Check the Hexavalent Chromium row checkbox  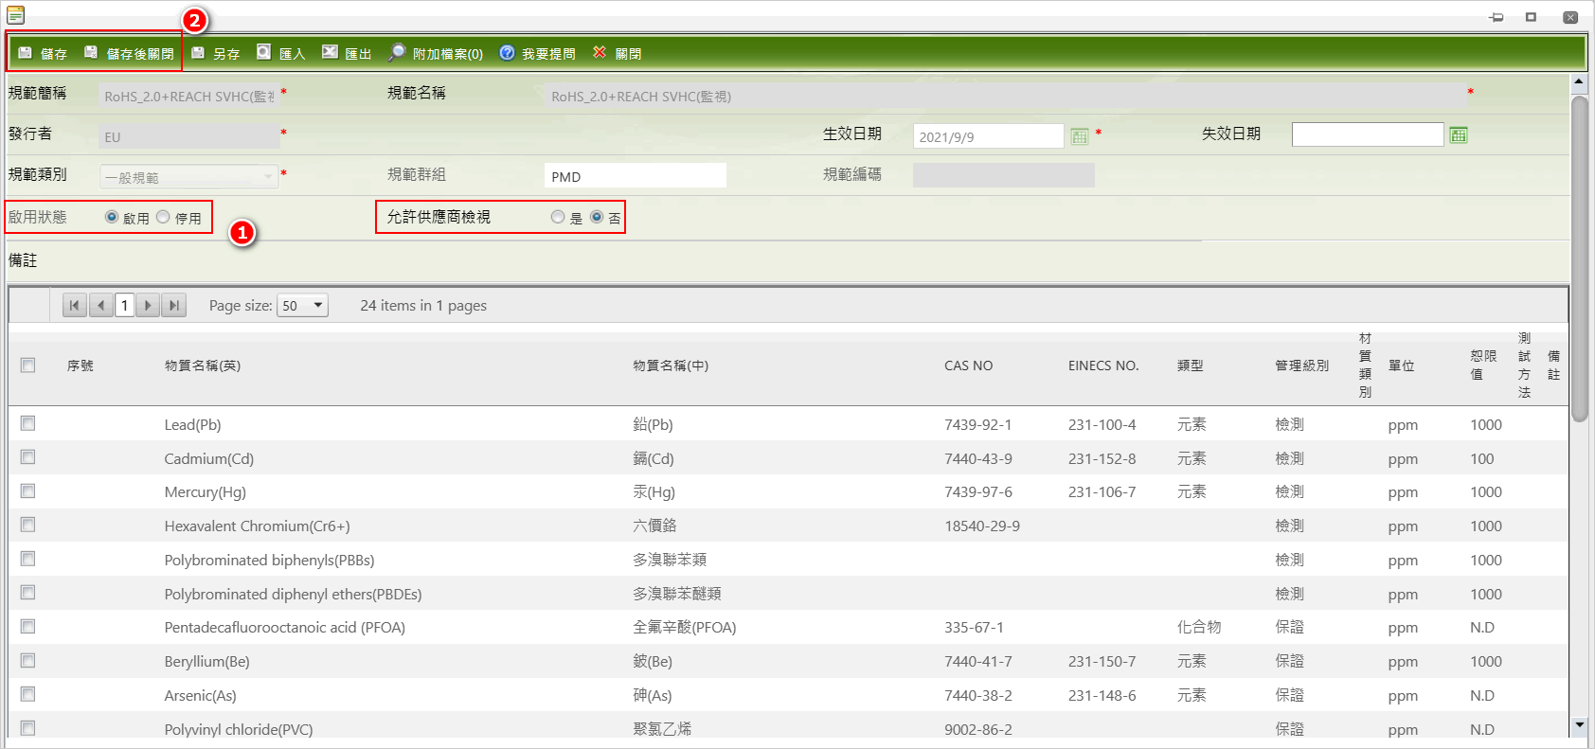tap(28, 525)
